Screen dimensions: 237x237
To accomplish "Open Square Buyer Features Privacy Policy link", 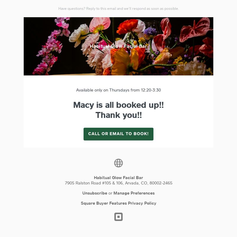I will (118, 203).
